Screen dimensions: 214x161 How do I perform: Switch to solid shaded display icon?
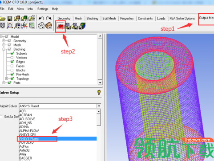(x=48, y=26)
